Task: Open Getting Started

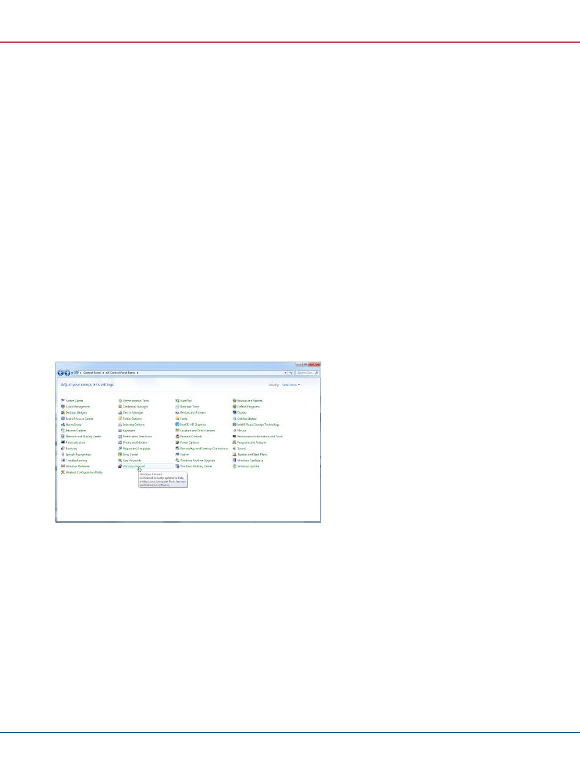Action: (244, 418)
